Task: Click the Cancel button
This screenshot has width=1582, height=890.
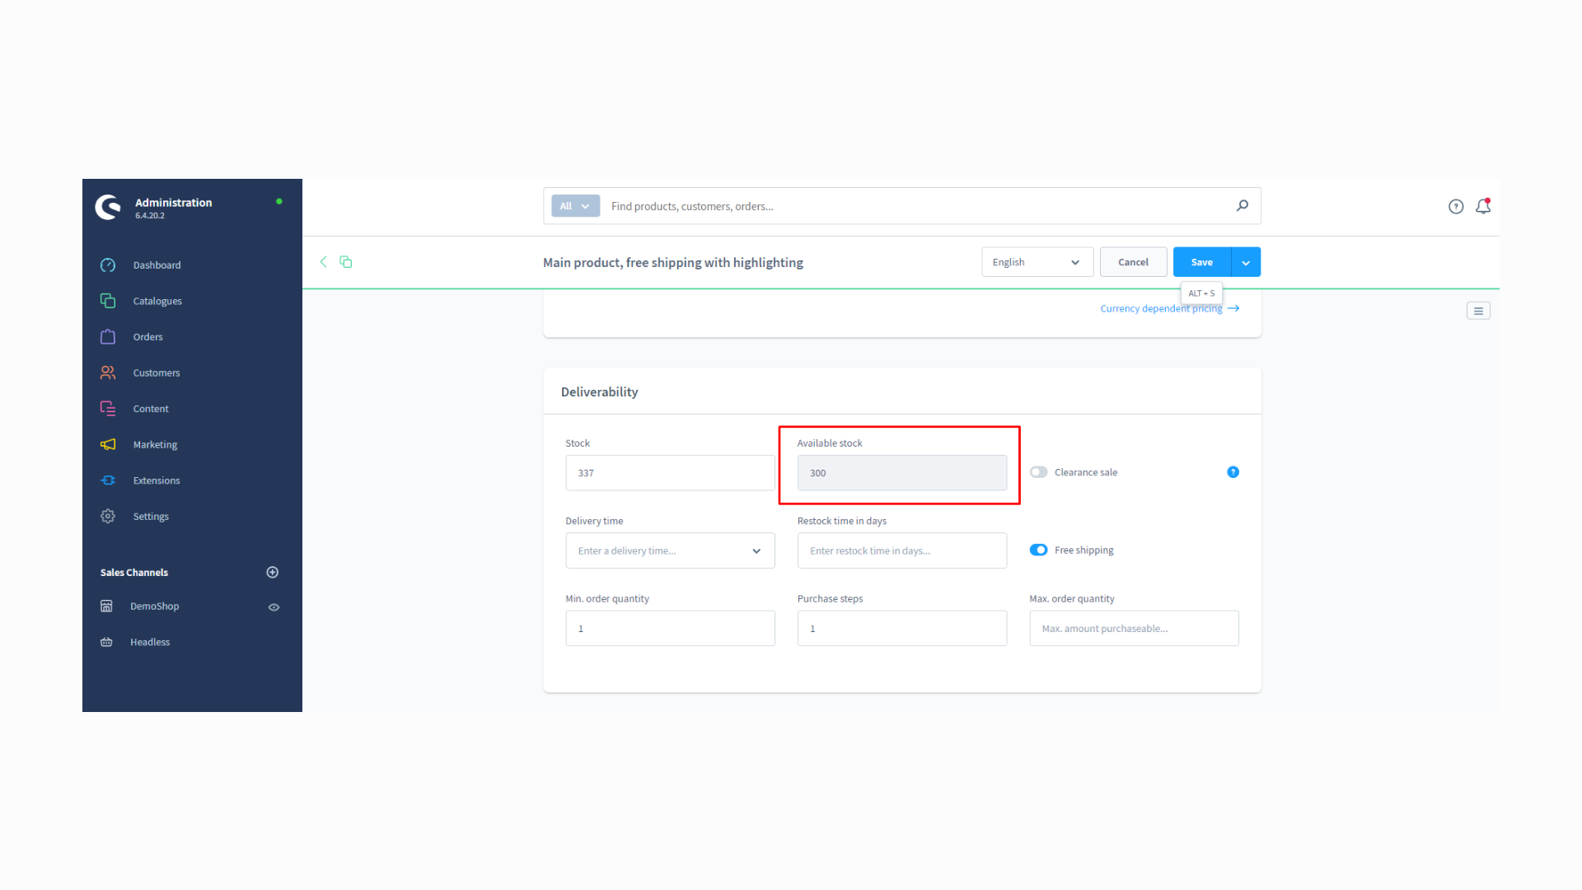Action: point(1133,262)
